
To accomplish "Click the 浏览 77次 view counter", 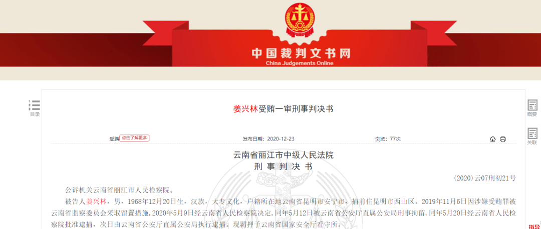I will tap(388, 139).
